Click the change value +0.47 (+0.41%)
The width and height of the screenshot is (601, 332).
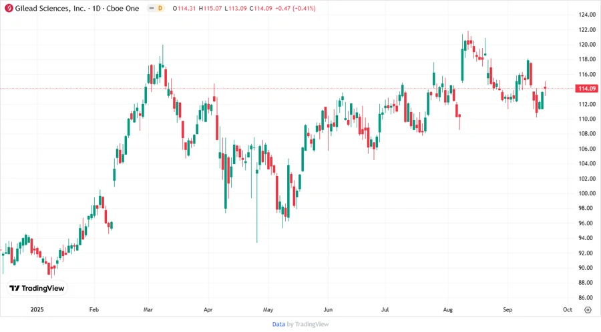pos(295,9)
